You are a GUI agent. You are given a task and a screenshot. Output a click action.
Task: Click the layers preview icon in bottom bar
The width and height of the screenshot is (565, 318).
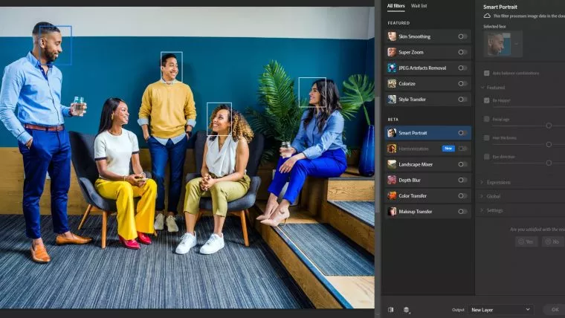pos(407,309)
